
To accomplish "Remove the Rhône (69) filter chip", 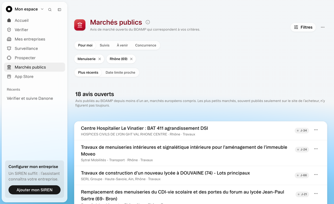I will [131, 59].
